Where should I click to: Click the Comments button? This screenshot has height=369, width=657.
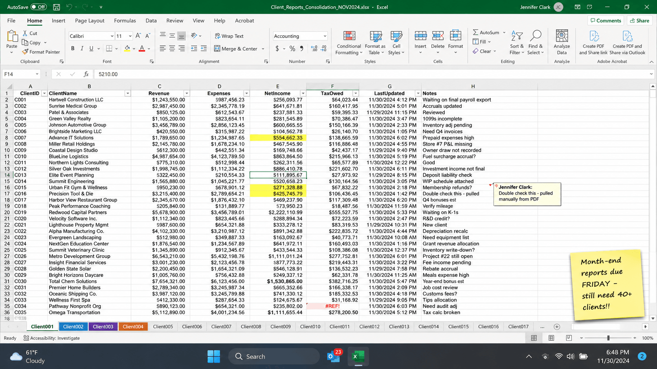606,20
